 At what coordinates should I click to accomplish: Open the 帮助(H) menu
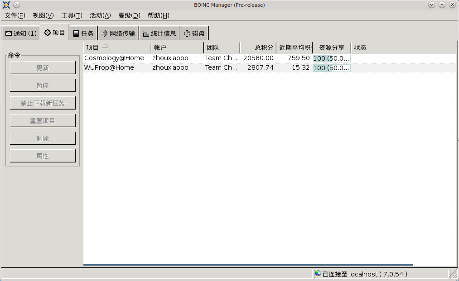coord(159,15)
